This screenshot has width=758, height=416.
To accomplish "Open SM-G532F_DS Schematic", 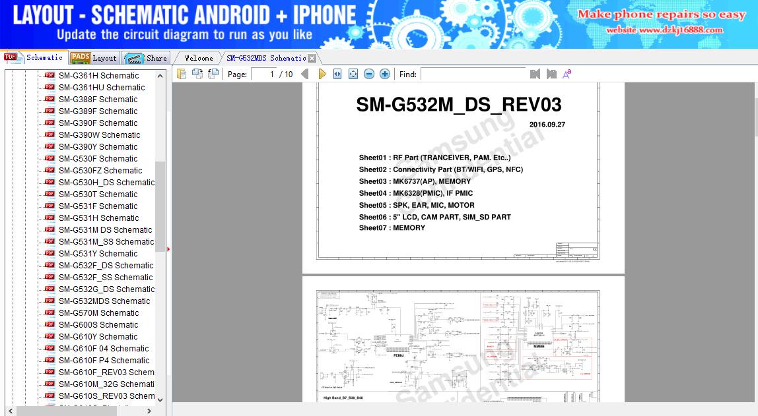I will 106,266.
